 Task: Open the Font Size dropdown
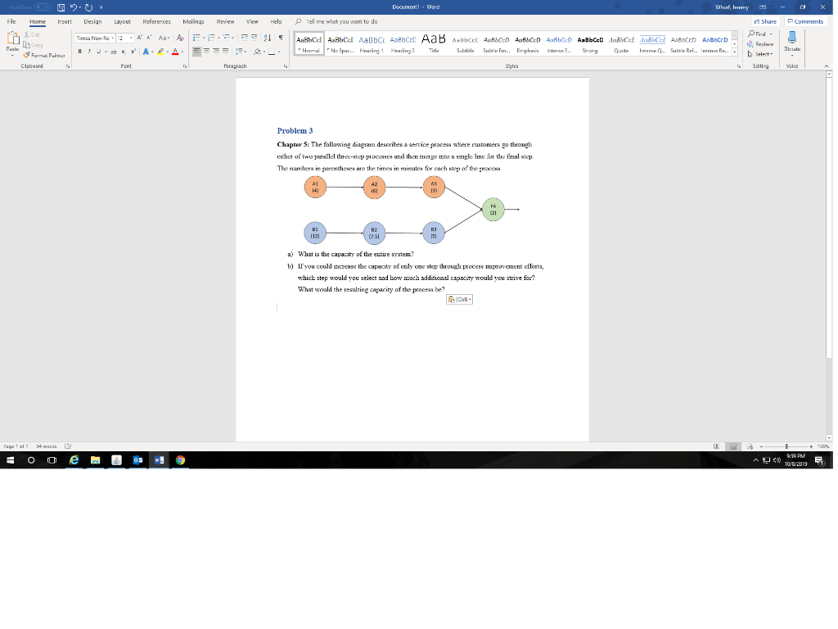click(131, 38)
